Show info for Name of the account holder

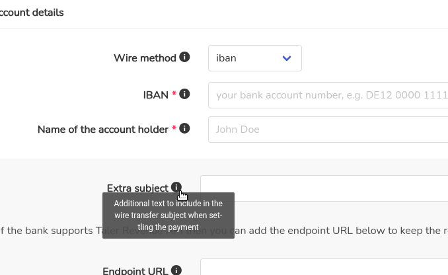pos(184,128)
